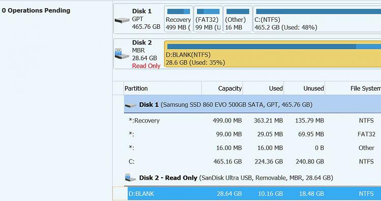Select the Recovery 499 MB partition block
Image resolution: width=381 pixels, height=201 pixels.
[179, 19]
